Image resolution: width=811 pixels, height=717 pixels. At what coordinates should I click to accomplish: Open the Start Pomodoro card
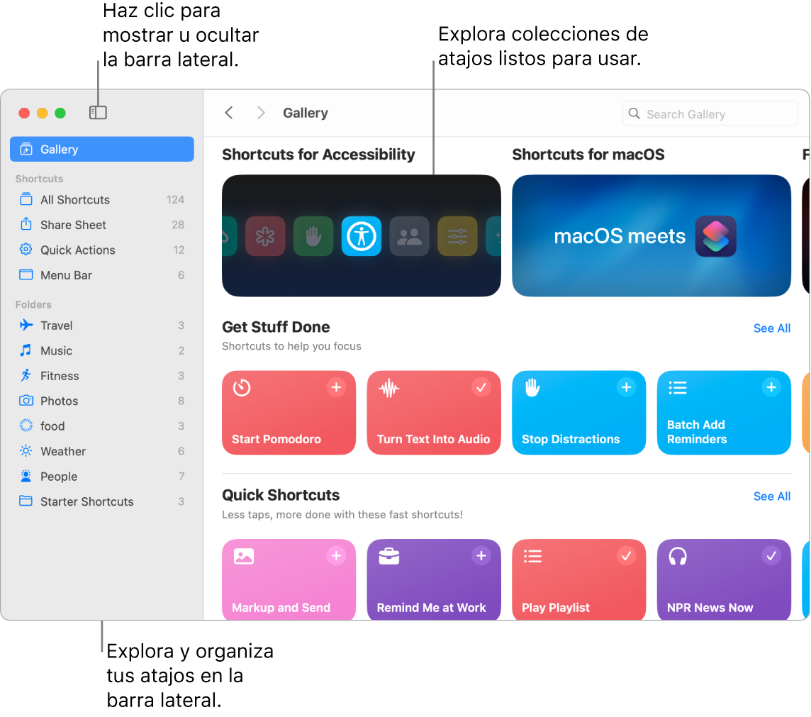pyautogui.click(x=289, y=413)
